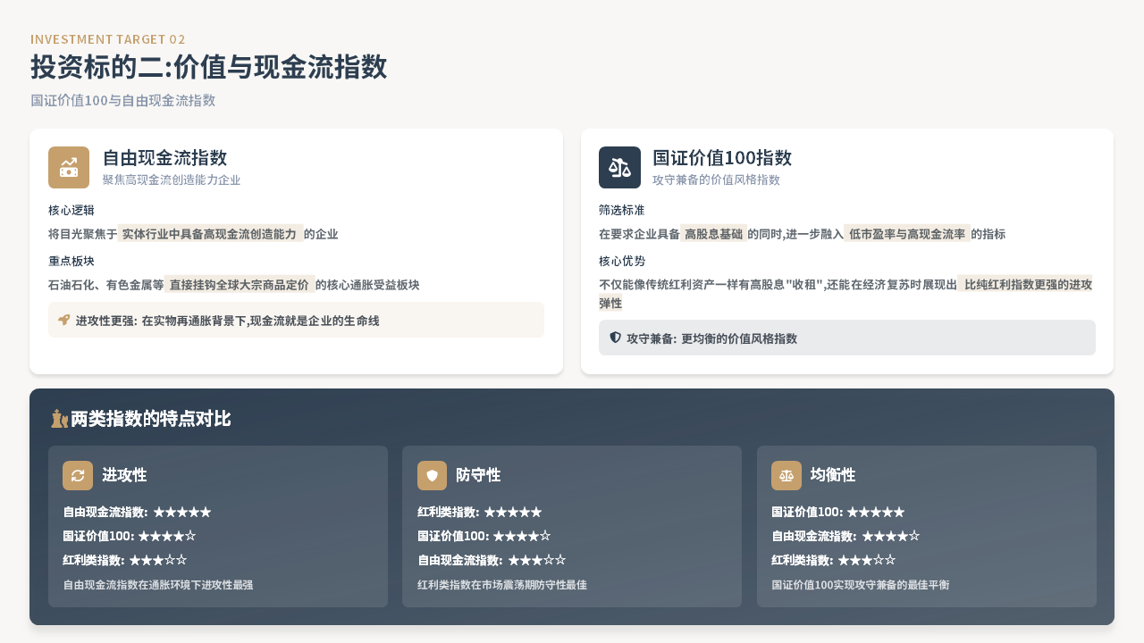Click the circular arrows icon in 进攻性 card
Image resolution: width=1144 pixels, height=643 pixels.
tap(78, 476)
